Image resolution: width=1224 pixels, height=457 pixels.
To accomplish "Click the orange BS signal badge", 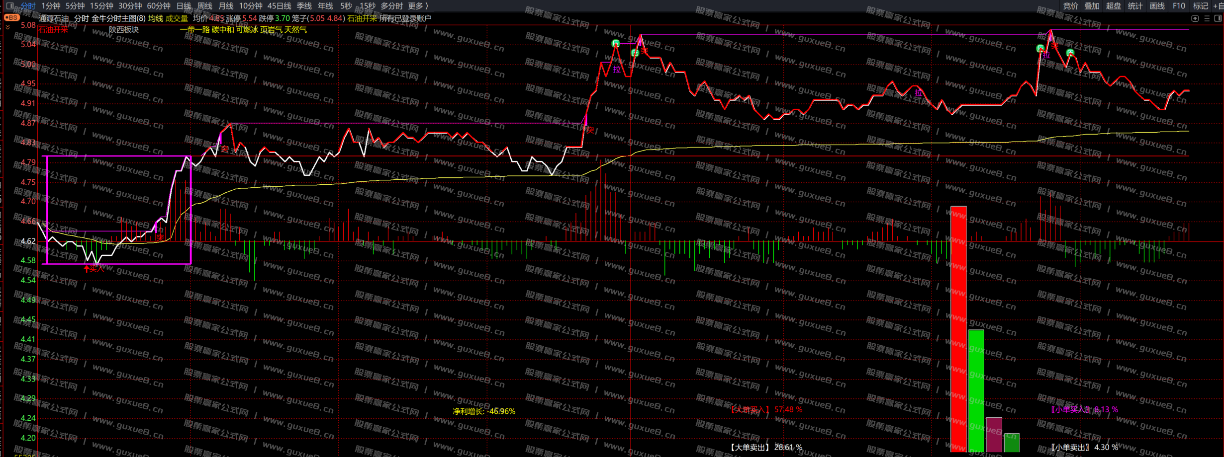I will coord(12,17).
